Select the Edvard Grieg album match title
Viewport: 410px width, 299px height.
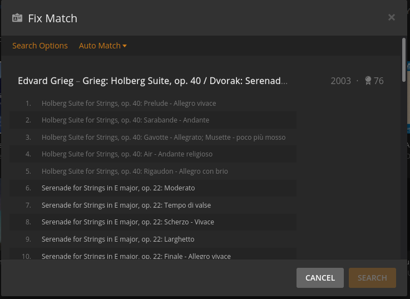click(153, 81)
